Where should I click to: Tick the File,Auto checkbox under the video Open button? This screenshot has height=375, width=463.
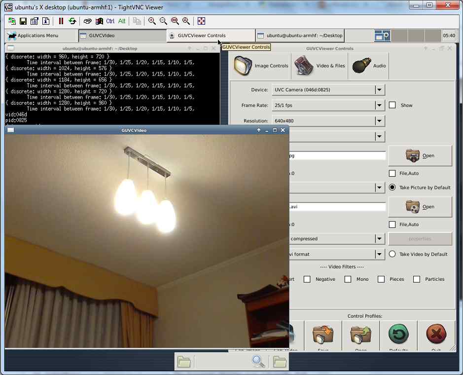[392, 225]
